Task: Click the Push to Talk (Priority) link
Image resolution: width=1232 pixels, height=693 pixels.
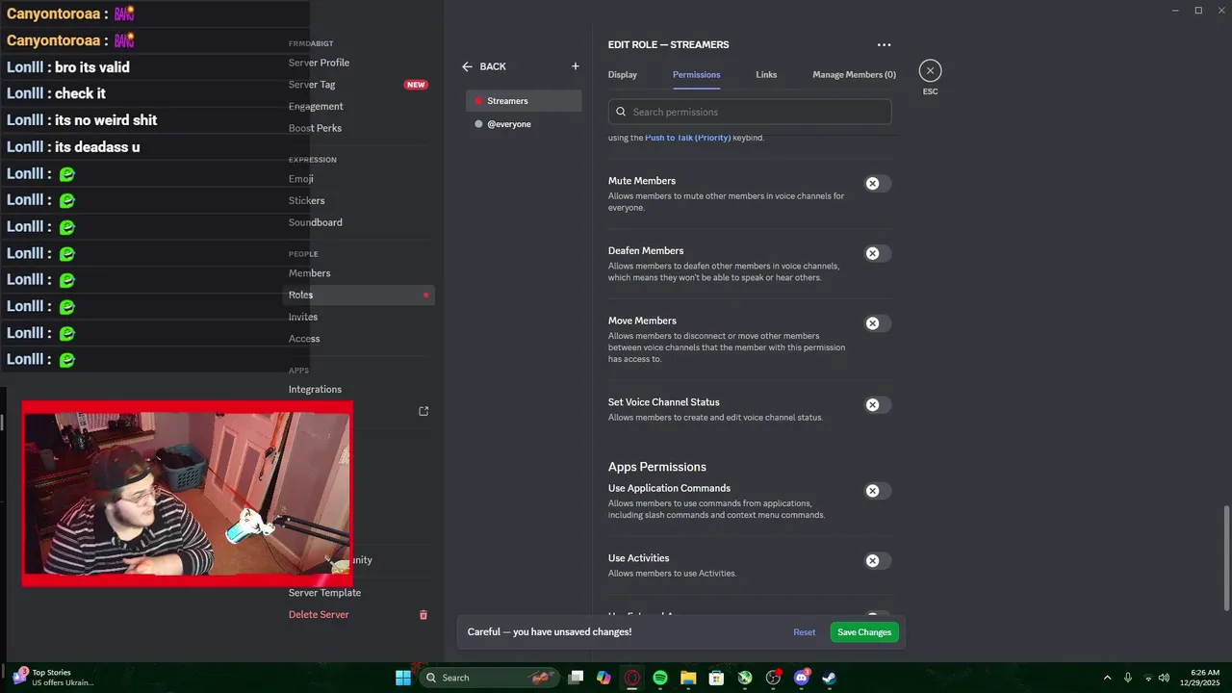Action: coord(687,138)
